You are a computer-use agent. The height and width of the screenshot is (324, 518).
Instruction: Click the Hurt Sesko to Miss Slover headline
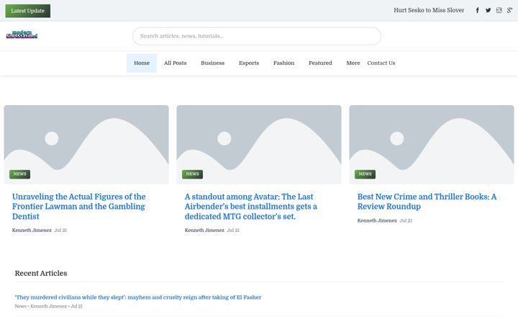[x=429, y=10]
